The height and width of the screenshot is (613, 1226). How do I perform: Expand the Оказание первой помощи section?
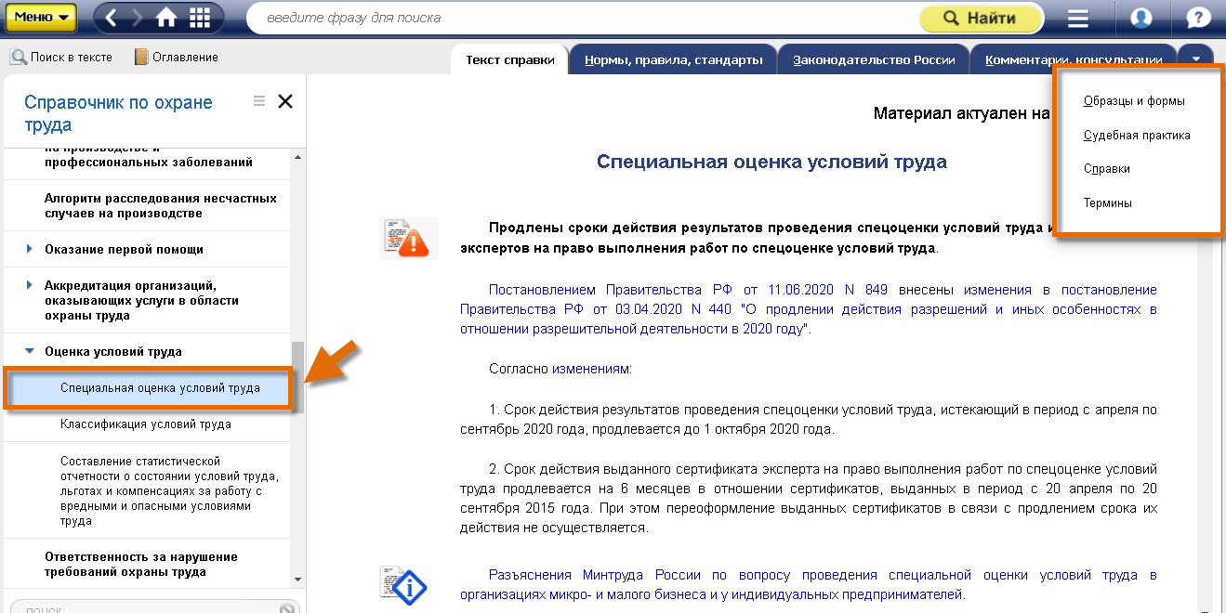[30, 249]
